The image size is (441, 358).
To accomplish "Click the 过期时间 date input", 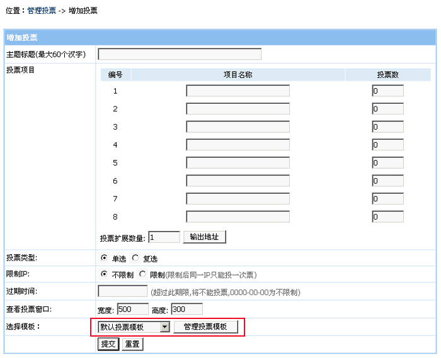I will (123, 292).
